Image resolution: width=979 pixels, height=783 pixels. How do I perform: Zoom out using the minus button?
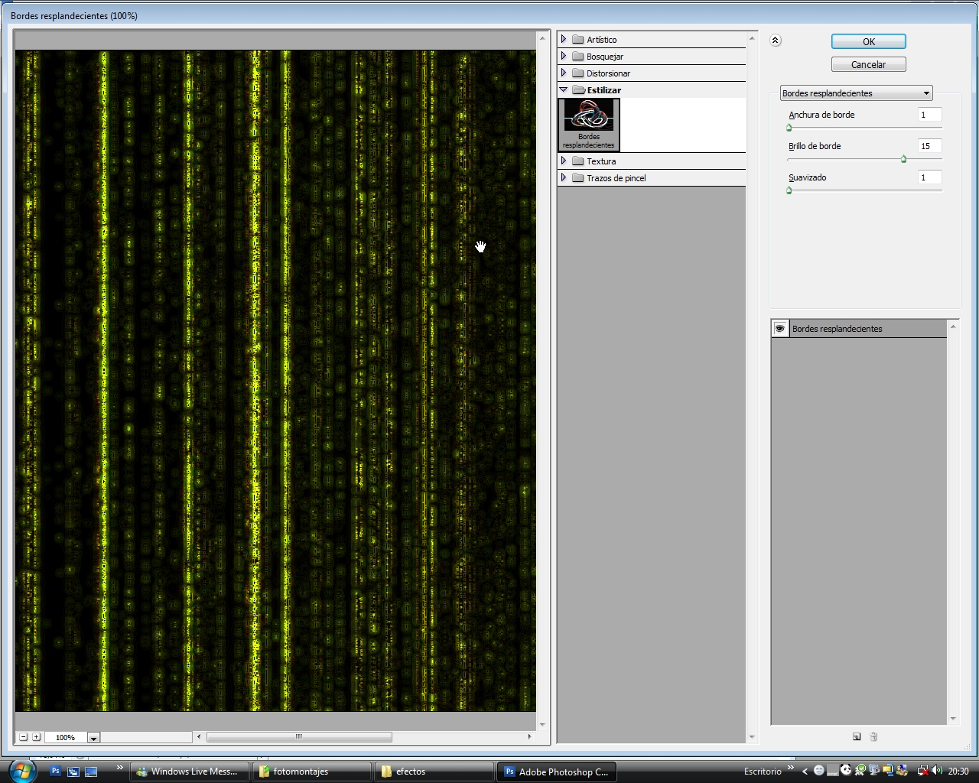[23, 736]
